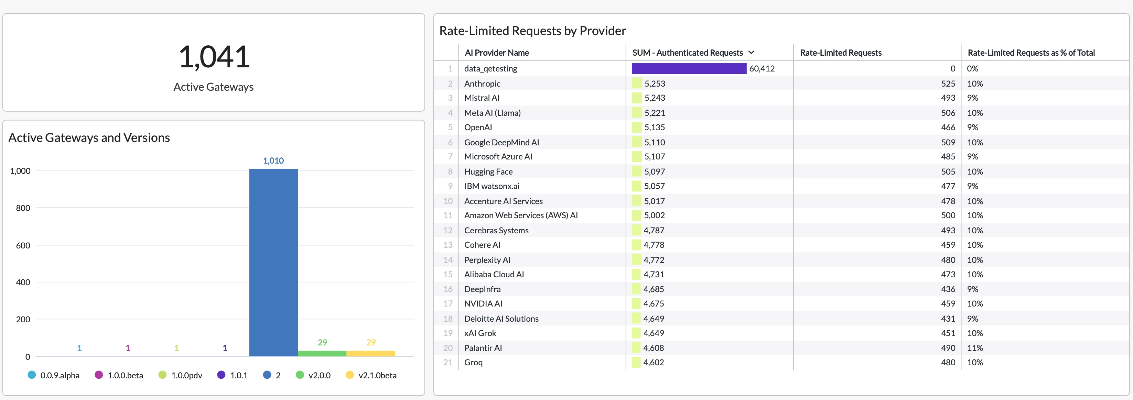Select the OpenAI provider name
This screenshot has width=1133, height=400.
tap(478, 127)
